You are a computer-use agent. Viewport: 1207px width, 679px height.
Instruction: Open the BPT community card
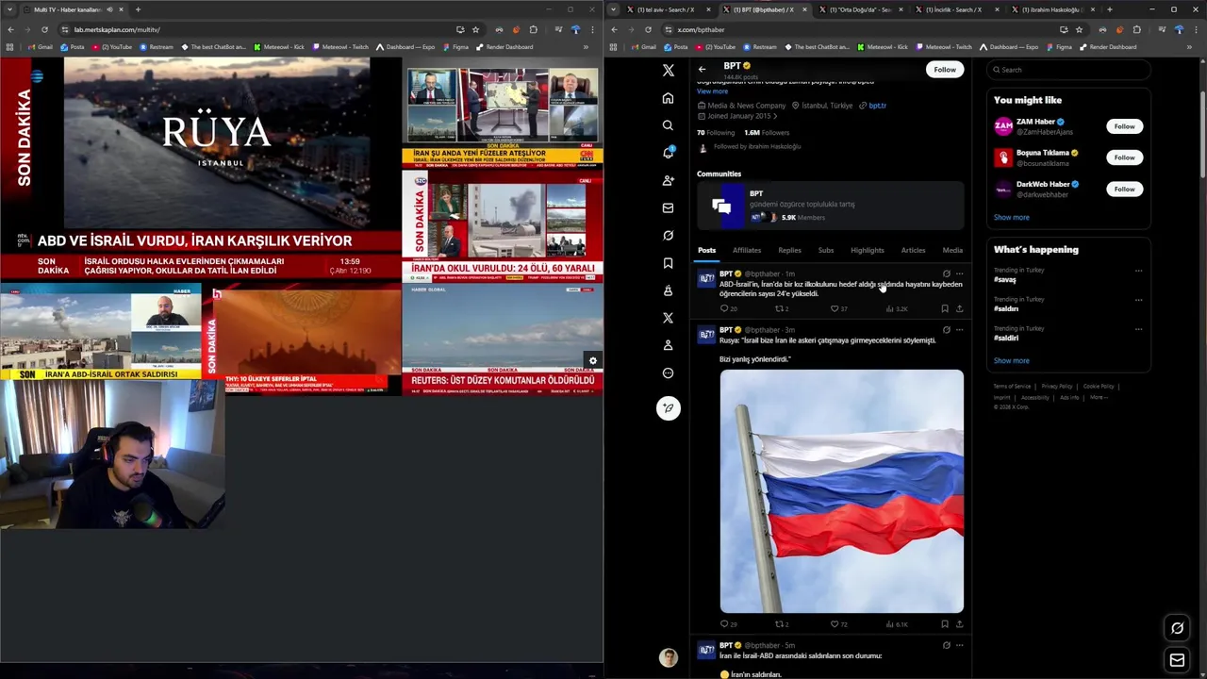[x=830, y=206]
